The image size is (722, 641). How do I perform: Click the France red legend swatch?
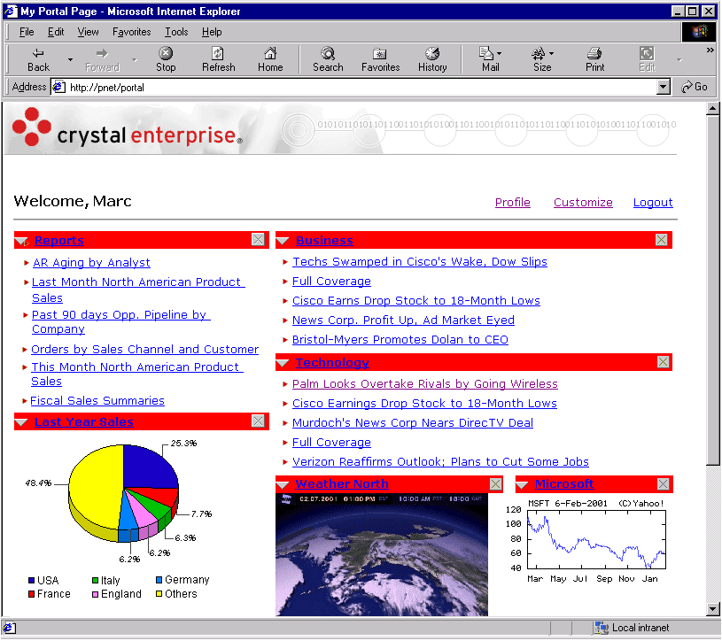point(31,594)
